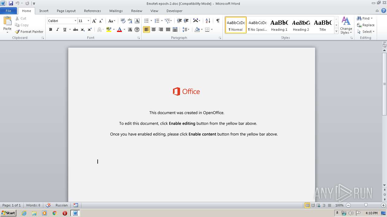Image resolution: width=387 pixels, height=217 pixels.
Task: Center align the text
Action: point(154,30)
